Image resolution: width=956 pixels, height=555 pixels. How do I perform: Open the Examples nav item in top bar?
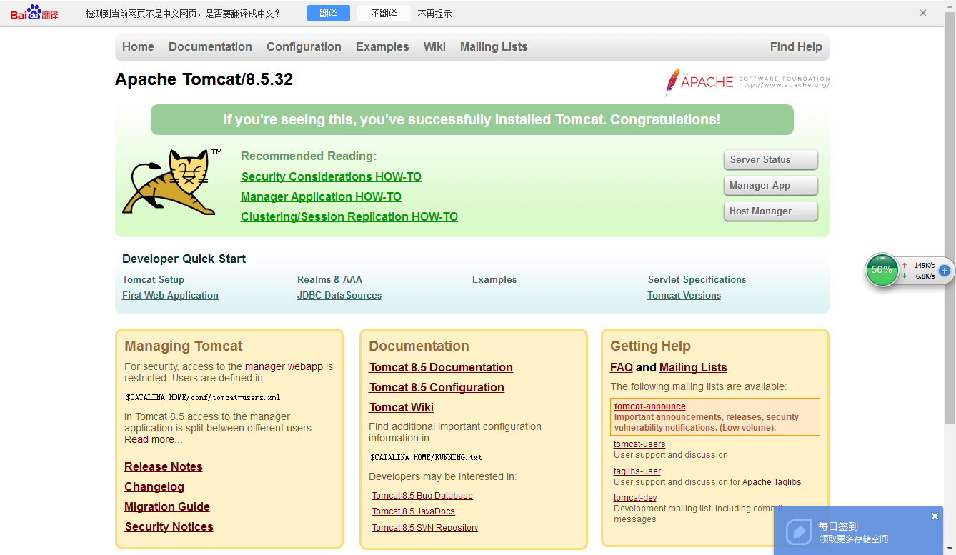382,46
